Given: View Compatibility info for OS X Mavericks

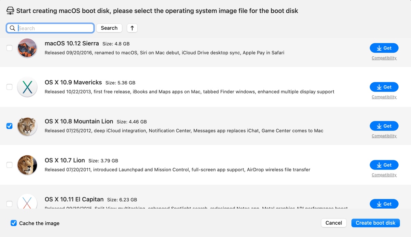Looking at the screenshot, I should coord(384,97).
